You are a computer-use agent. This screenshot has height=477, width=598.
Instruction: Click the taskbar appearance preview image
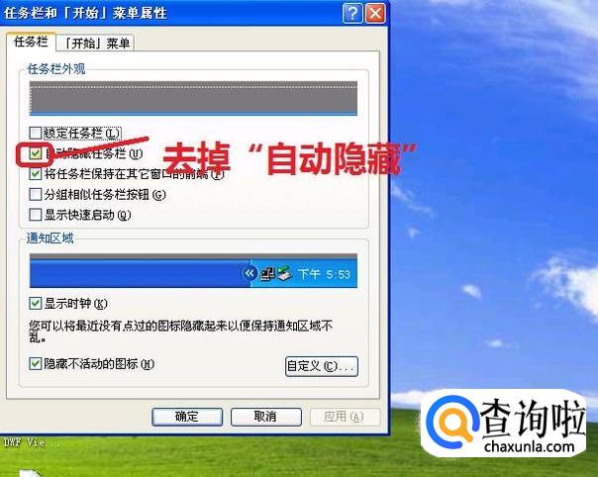(x=193, y=98)
